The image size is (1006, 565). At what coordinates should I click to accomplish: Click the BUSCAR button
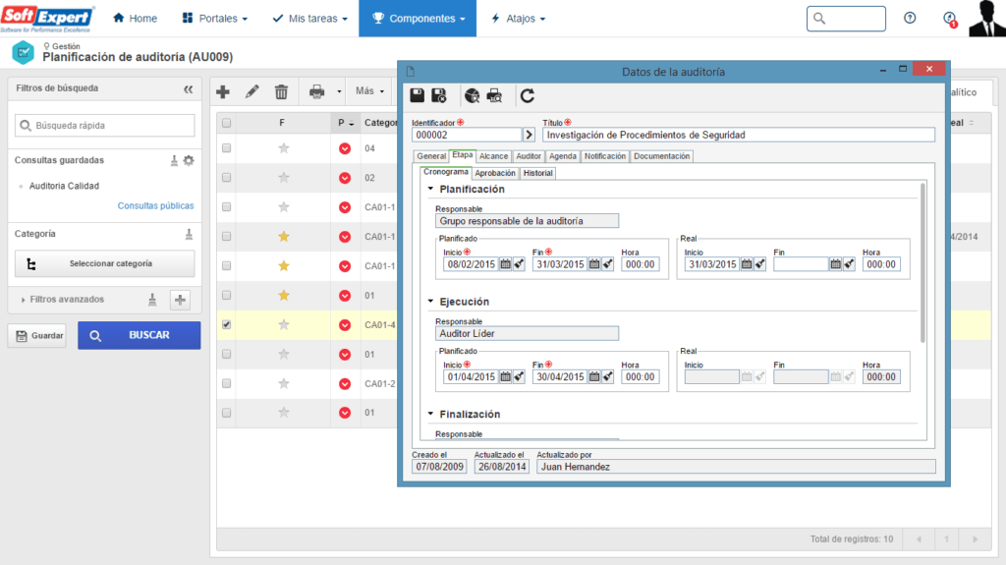140,335
